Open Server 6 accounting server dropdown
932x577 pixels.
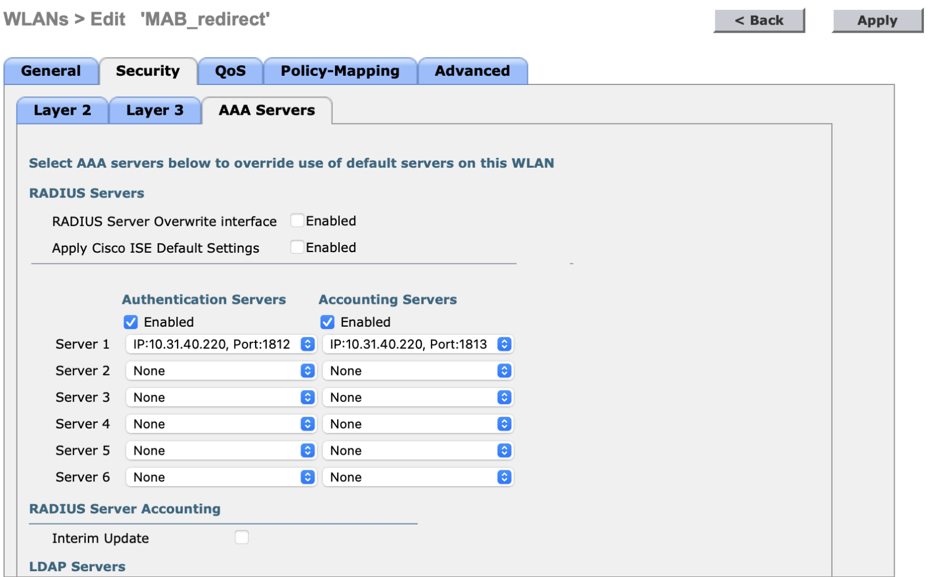click(418, 477)
